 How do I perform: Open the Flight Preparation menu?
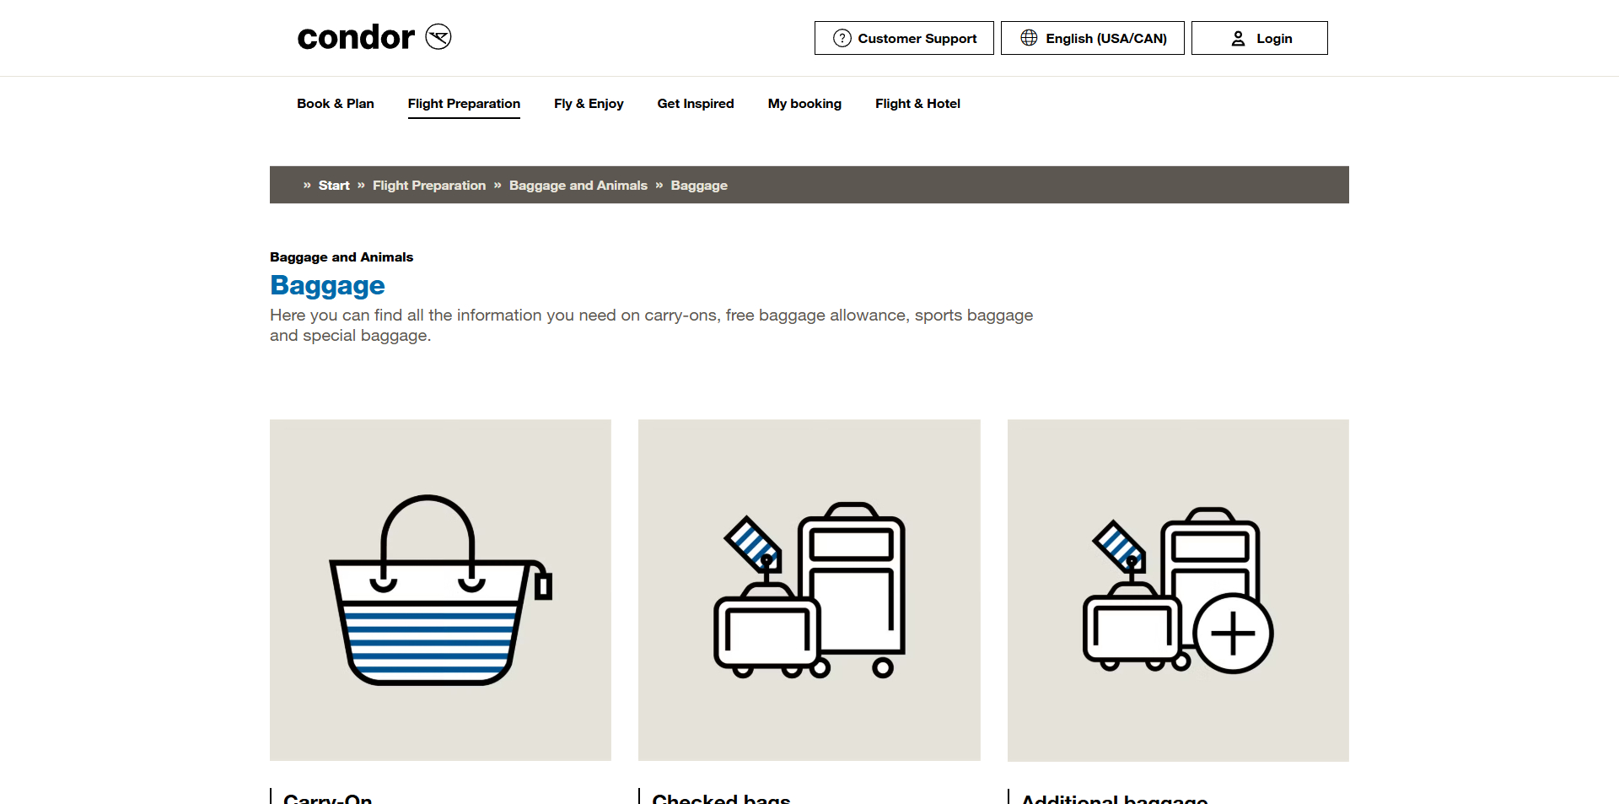coord(464,104)
